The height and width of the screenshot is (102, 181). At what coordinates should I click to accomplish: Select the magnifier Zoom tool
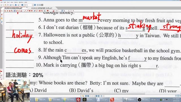point(12,11)
